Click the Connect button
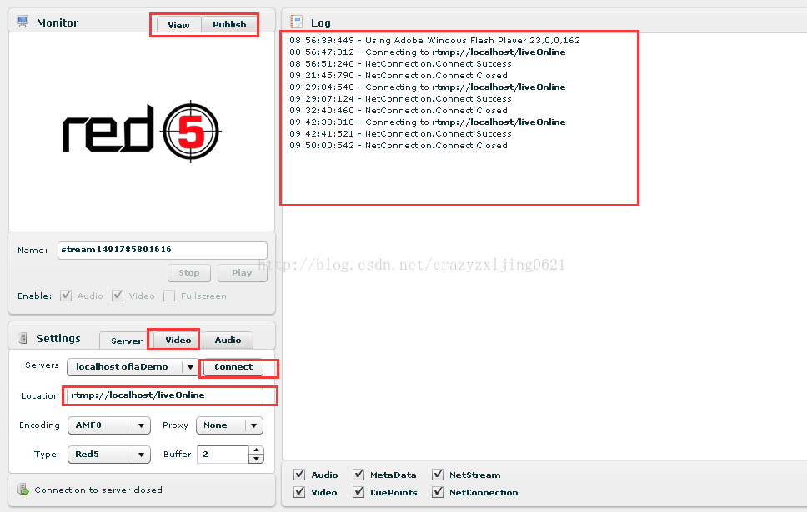Screen dimensions: 807x512 233,367
